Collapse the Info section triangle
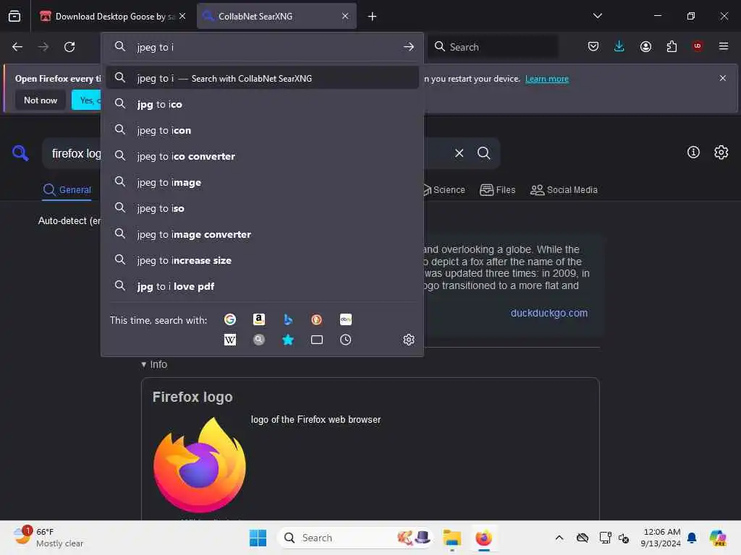The width and height of the screenshot is (741, 555). coord(144,364)
